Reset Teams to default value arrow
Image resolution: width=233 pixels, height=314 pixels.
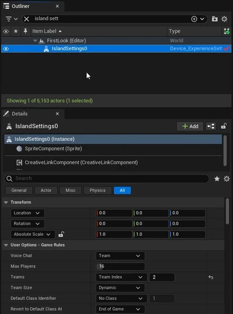click(x=211, y=277)
